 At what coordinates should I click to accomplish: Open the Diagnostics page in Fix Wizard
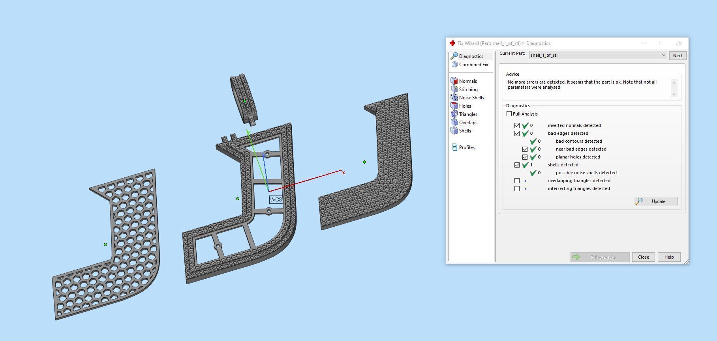tap(471, 56)
